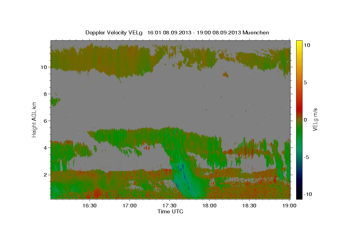Image resolution: width=359 pixels, height=239 pixels.
Task: Click the 'VELg m/s' colorbar label
Action: [x=315, y=119]
